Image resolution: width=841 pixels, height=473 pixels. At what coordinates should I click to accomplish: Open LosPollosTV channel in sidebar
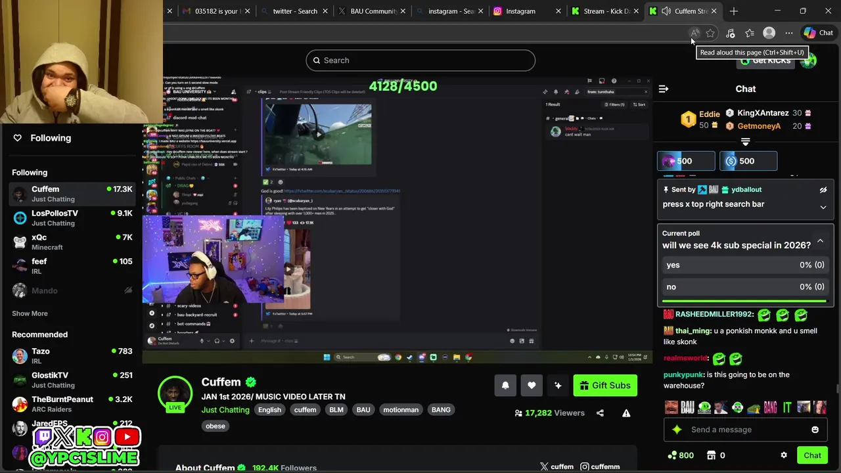72,218
